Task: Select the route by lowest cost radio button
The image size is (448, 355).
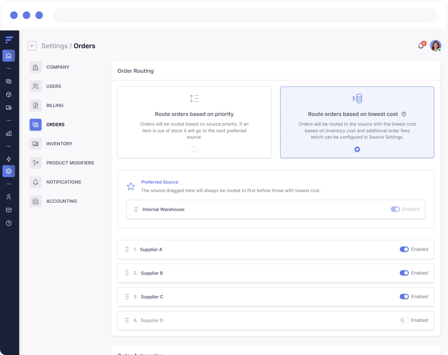Action: pos(357,149)
